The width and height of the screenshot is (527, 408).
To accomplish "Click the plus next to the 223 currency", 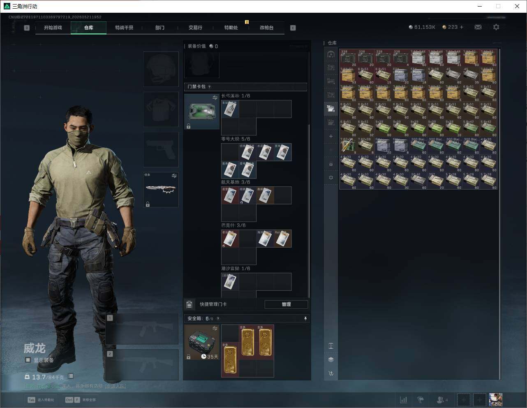I will pyautogui.click(x=462, y=27).
